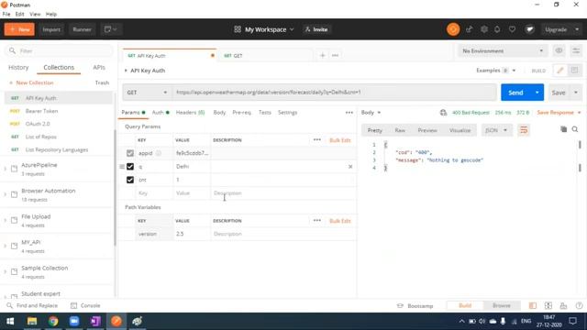Open the History sidebar tab
This screenshot has height=330, width=587.
18,67
